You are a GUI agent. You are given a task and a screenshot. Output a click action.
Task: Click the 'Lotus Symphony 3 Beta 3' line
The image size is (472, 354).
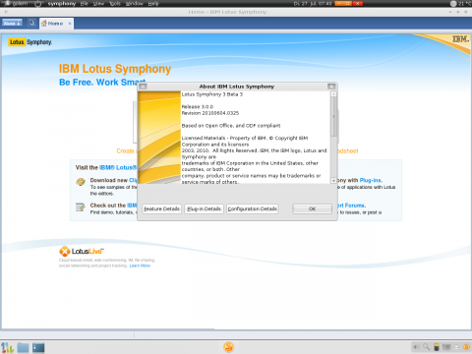click(x=212, y=94)
